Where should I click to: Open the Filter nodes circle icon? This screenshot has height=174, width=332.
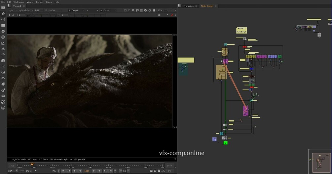click(x=3, y=37)
